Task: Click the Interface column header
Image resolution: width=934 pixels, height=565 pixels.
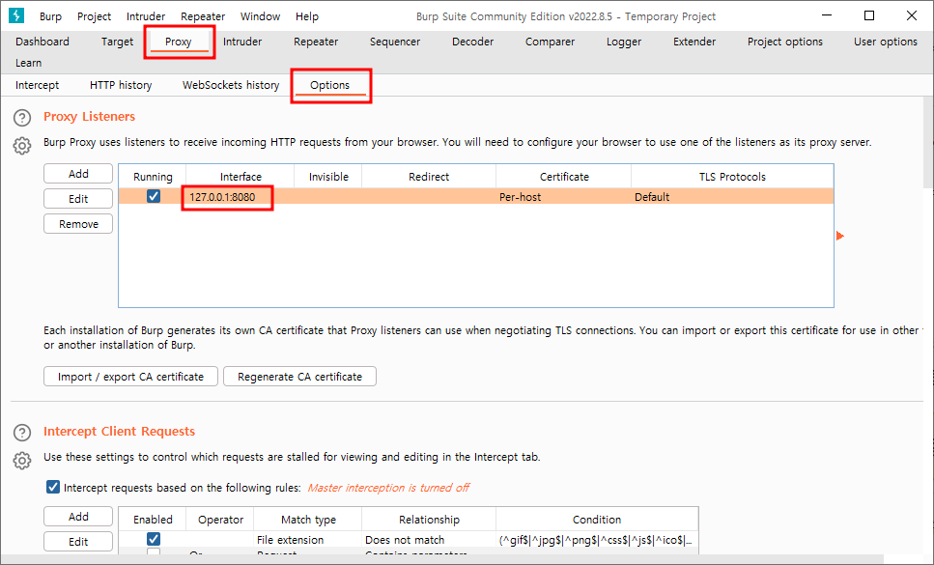Action: tap(241, 177)
